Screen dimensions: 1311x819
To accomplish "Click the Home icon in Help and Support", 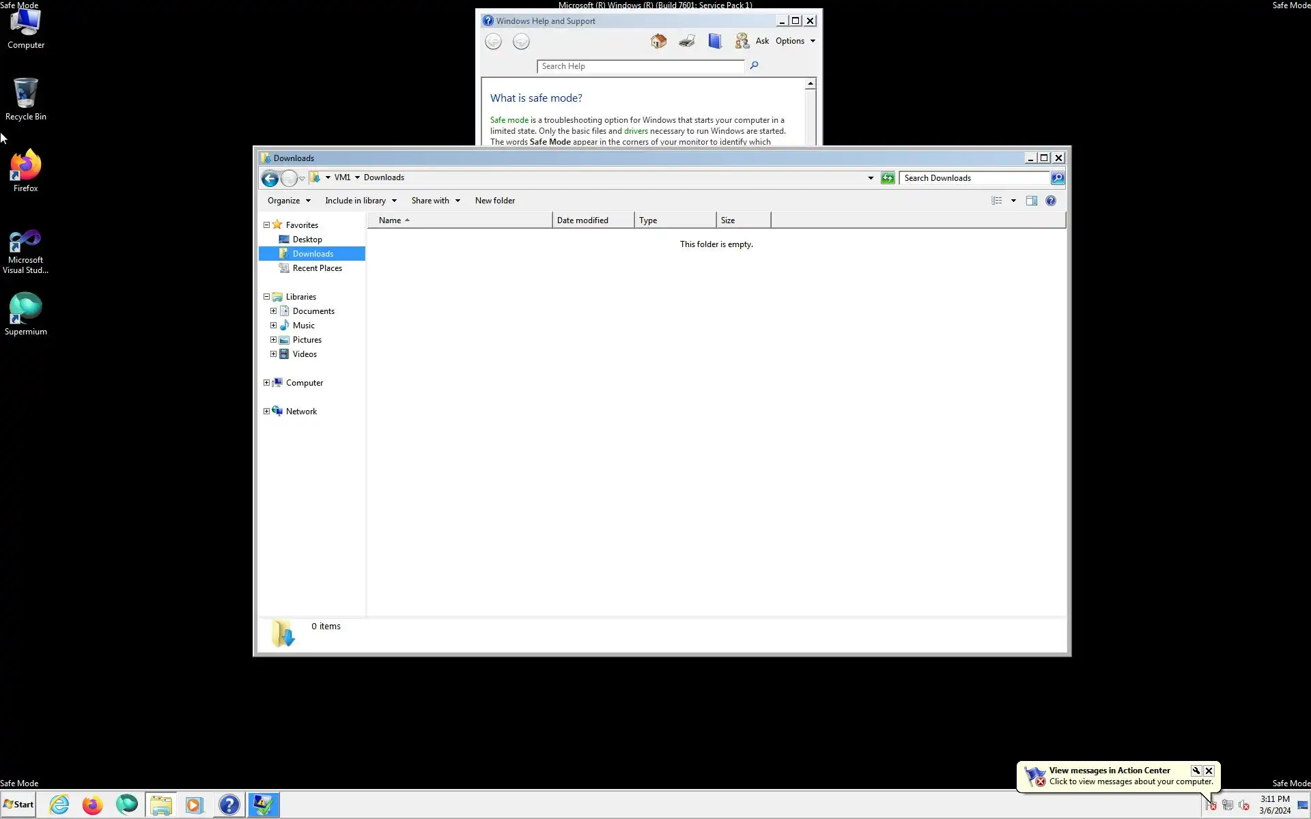I will click(x=658, y=41).
